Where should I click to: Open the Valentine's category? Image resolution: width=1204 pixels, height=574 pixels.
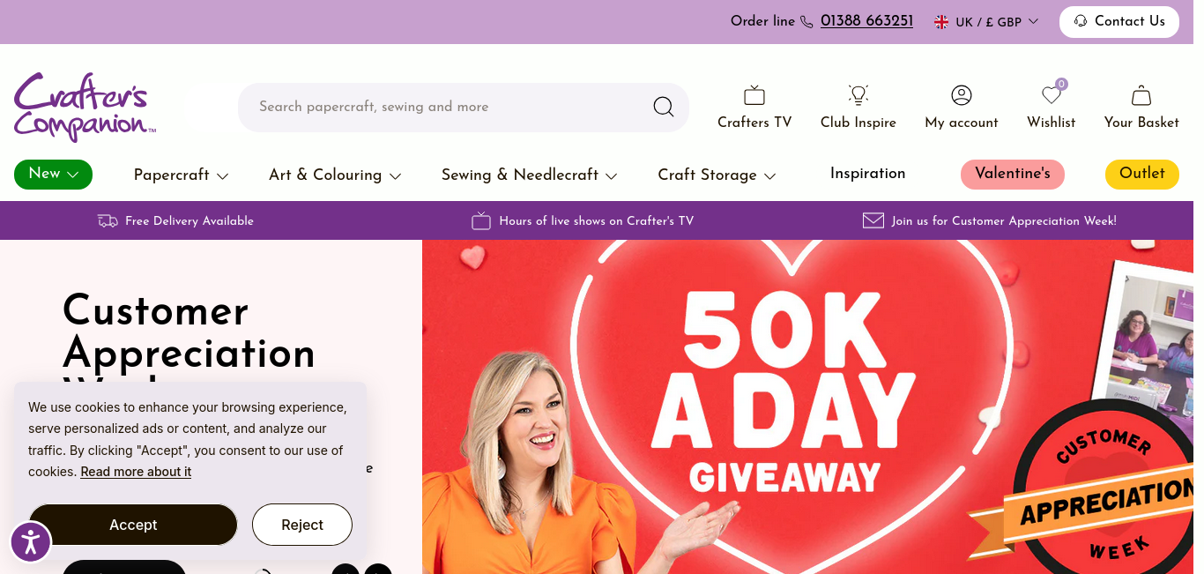(x=1013, y=174)
